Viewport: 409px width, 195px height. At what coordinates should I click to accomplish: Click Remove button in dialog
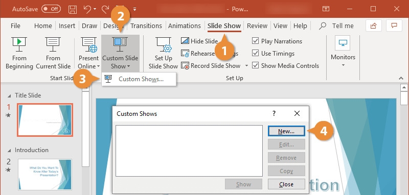[x=286, y=158]
